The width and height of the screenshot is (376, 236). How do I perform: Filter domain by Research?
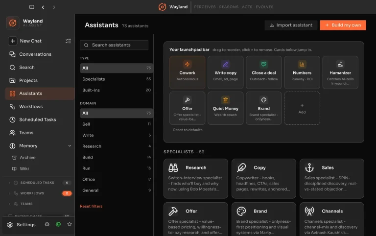117,146
